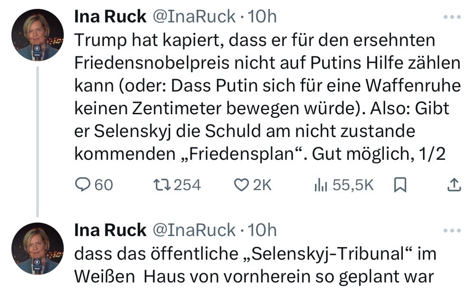Share the tweet using the upload arrow icon
This screenshot has height=293, width=475.
(x=454, y=185)
